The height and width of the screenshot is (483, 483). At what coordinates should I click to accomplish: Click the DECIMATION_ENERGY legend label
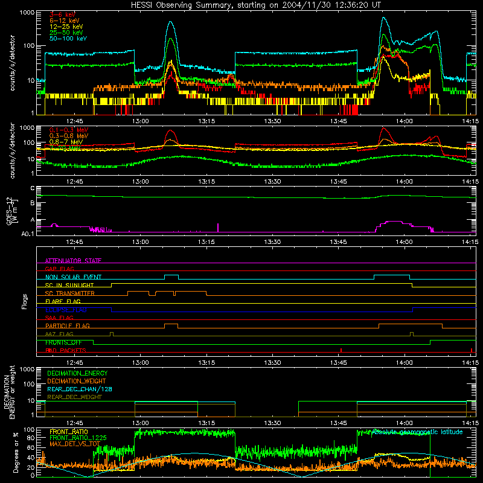pyautogui.click(x=77, y=373)
